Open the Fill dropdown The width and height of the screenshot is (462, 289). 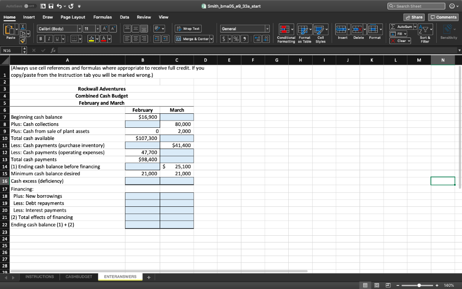[399, 33]
